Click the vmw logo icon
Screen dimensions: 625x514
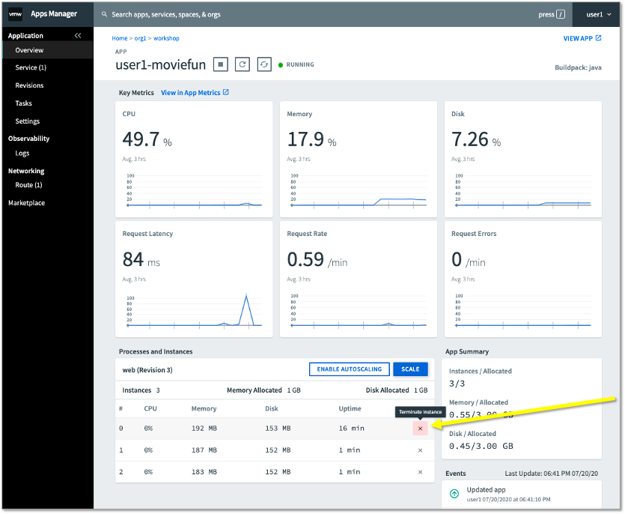coord(16,14)
